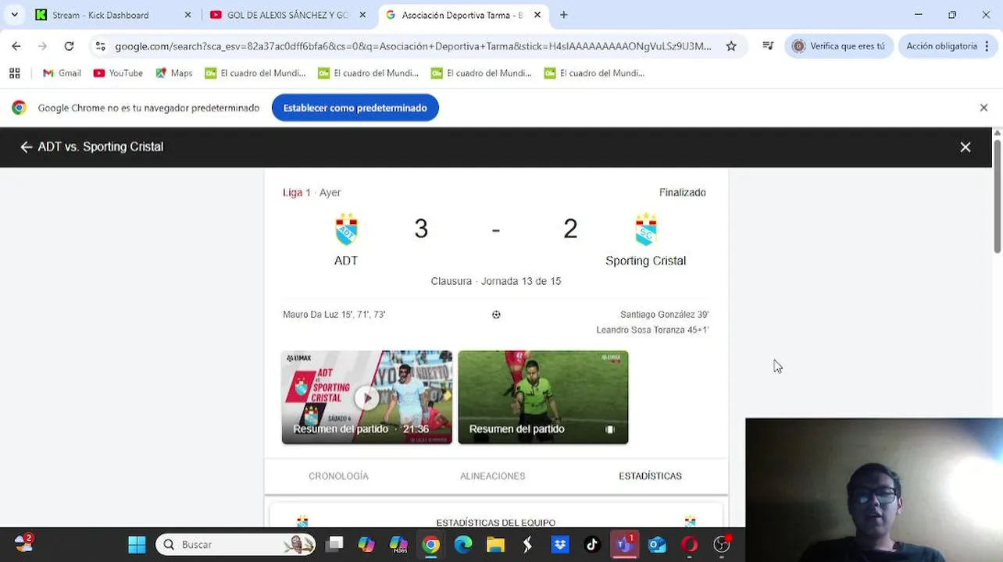Dismiss the default browser notification bar
This screenshot has height=562, width=1003.
983,108
